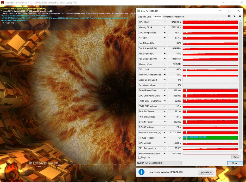Open the Memory Used sensor dropdown
Viewport: 246px width, 182px height.
pyautogui.click(x=165, y=64)
